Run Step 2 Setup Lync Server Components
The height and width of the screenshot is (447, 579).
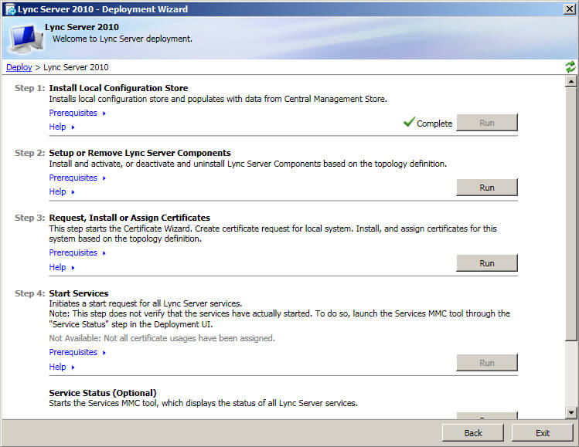487,188
